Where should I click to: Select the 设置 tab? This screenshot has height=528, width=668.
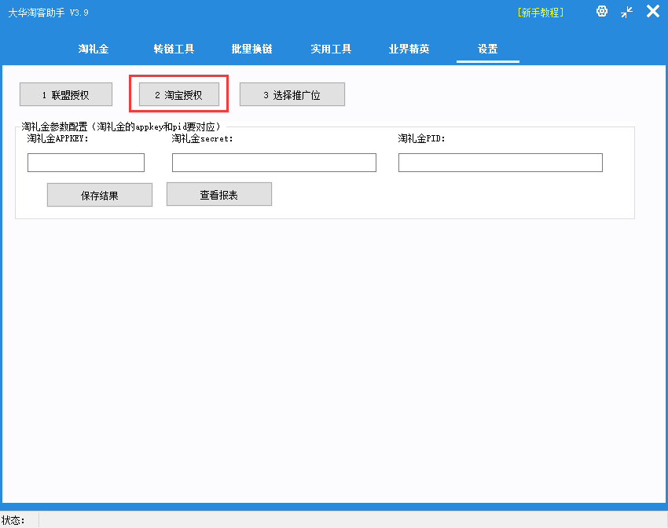pyautogui.click(x=488, y=49)
